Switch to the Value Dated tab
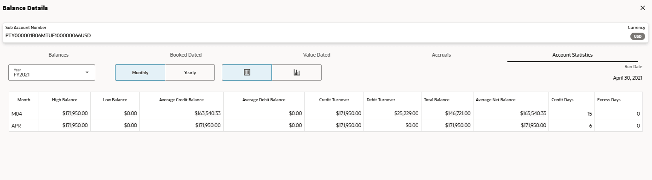Viewport: 652px width, 180px height. [317, 55]
